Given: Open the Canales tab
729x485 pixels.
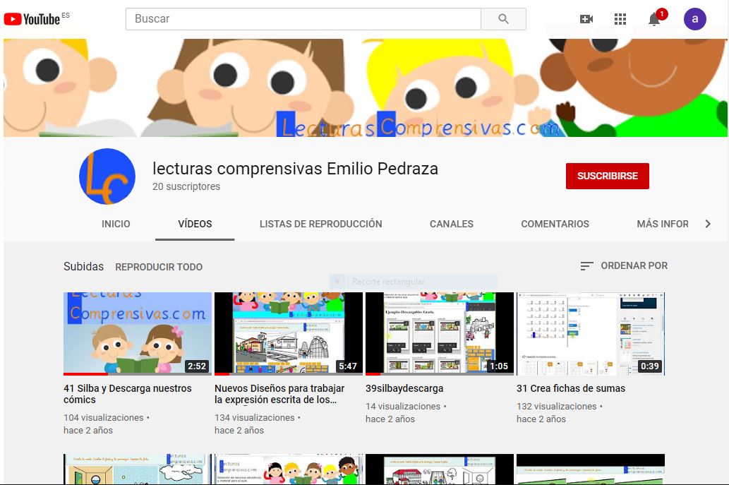Looking at the screenshot, I should pyautogui.click(x=452, y=224).
